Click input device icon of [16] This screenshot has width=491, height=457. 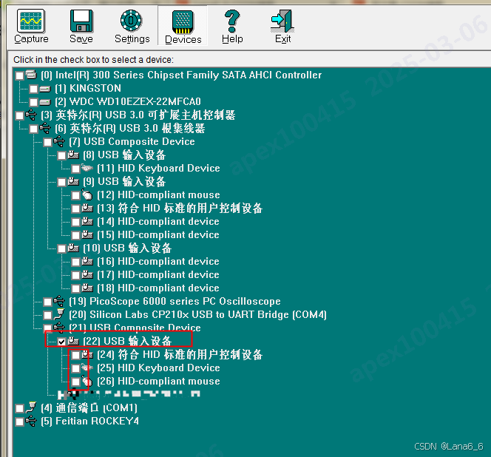[87, 261]
